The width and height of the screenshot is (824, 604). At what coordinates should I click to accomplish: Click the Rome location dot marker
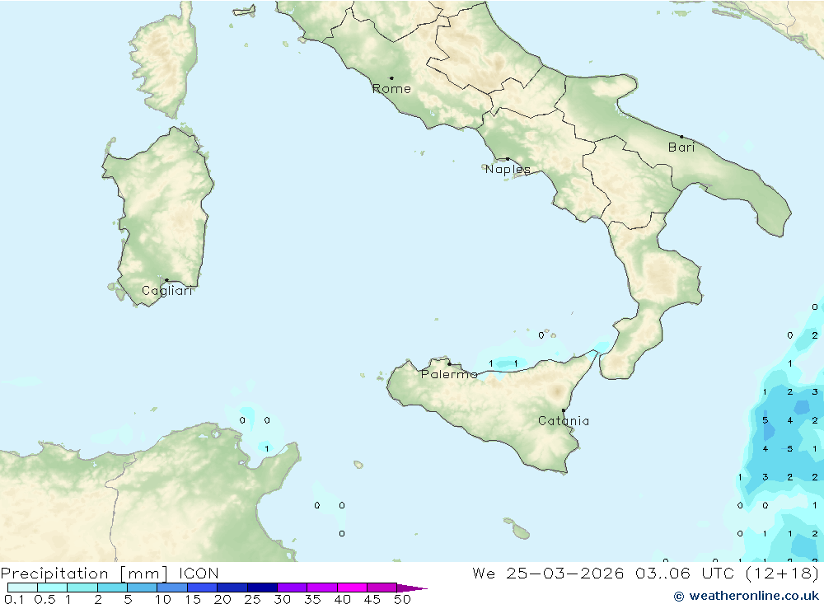[x=391, y=78]
